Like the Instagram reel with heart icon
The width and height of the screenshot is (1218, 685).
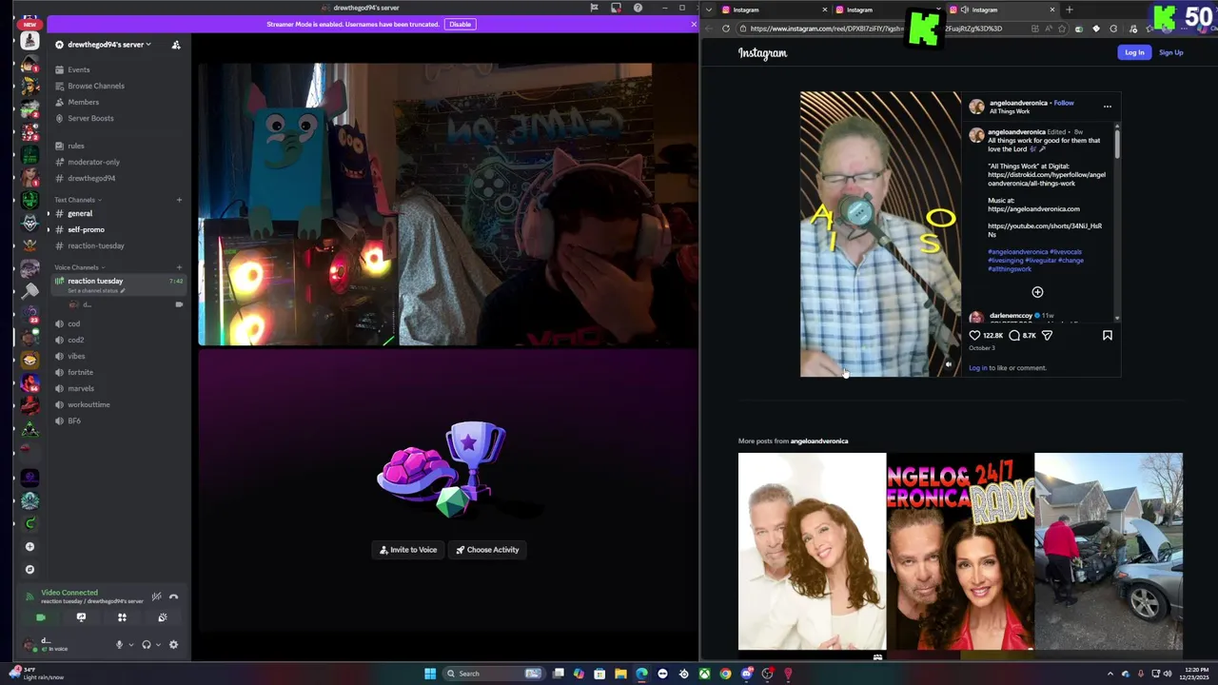974,335
